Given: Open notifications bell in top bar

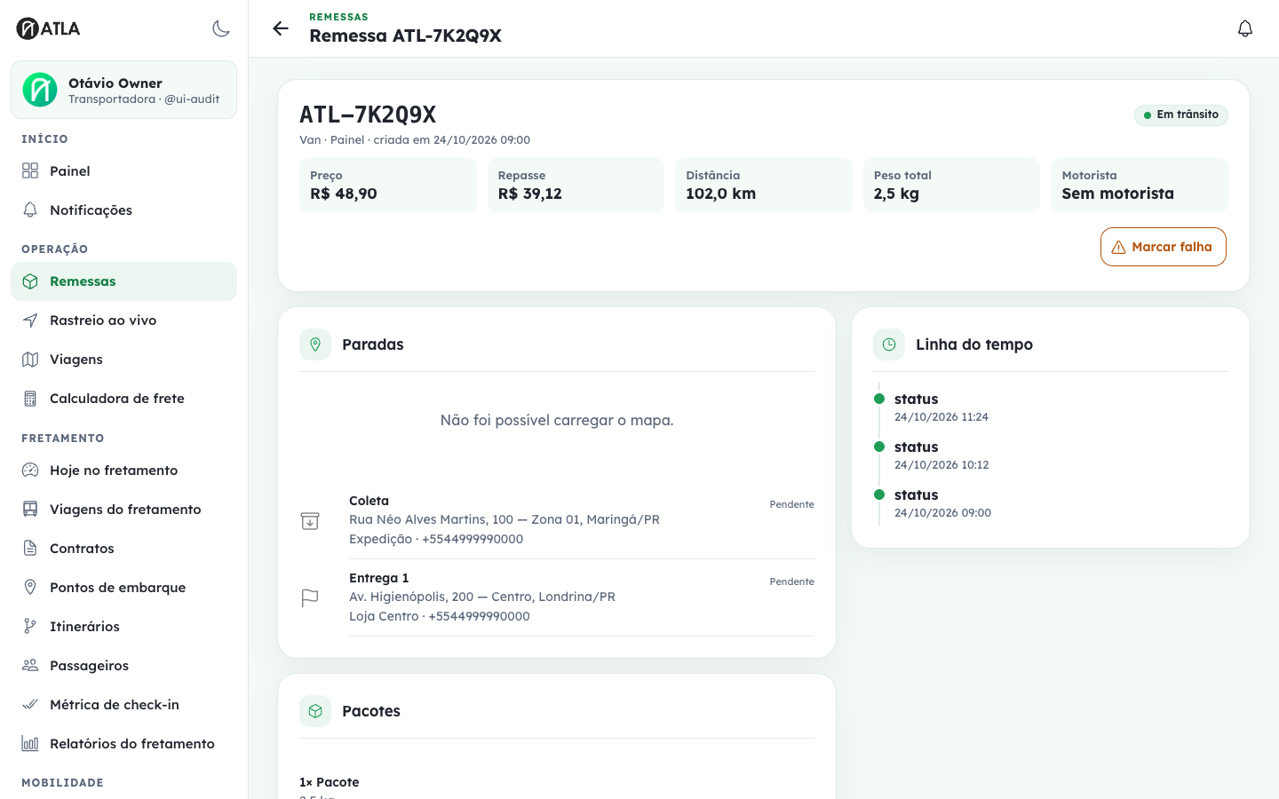Looking at the screenshot, I should click(1245, 28).
